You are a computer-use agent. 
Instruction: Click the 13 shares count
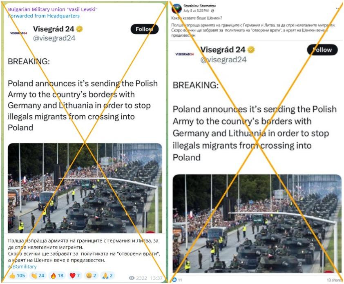335,280
